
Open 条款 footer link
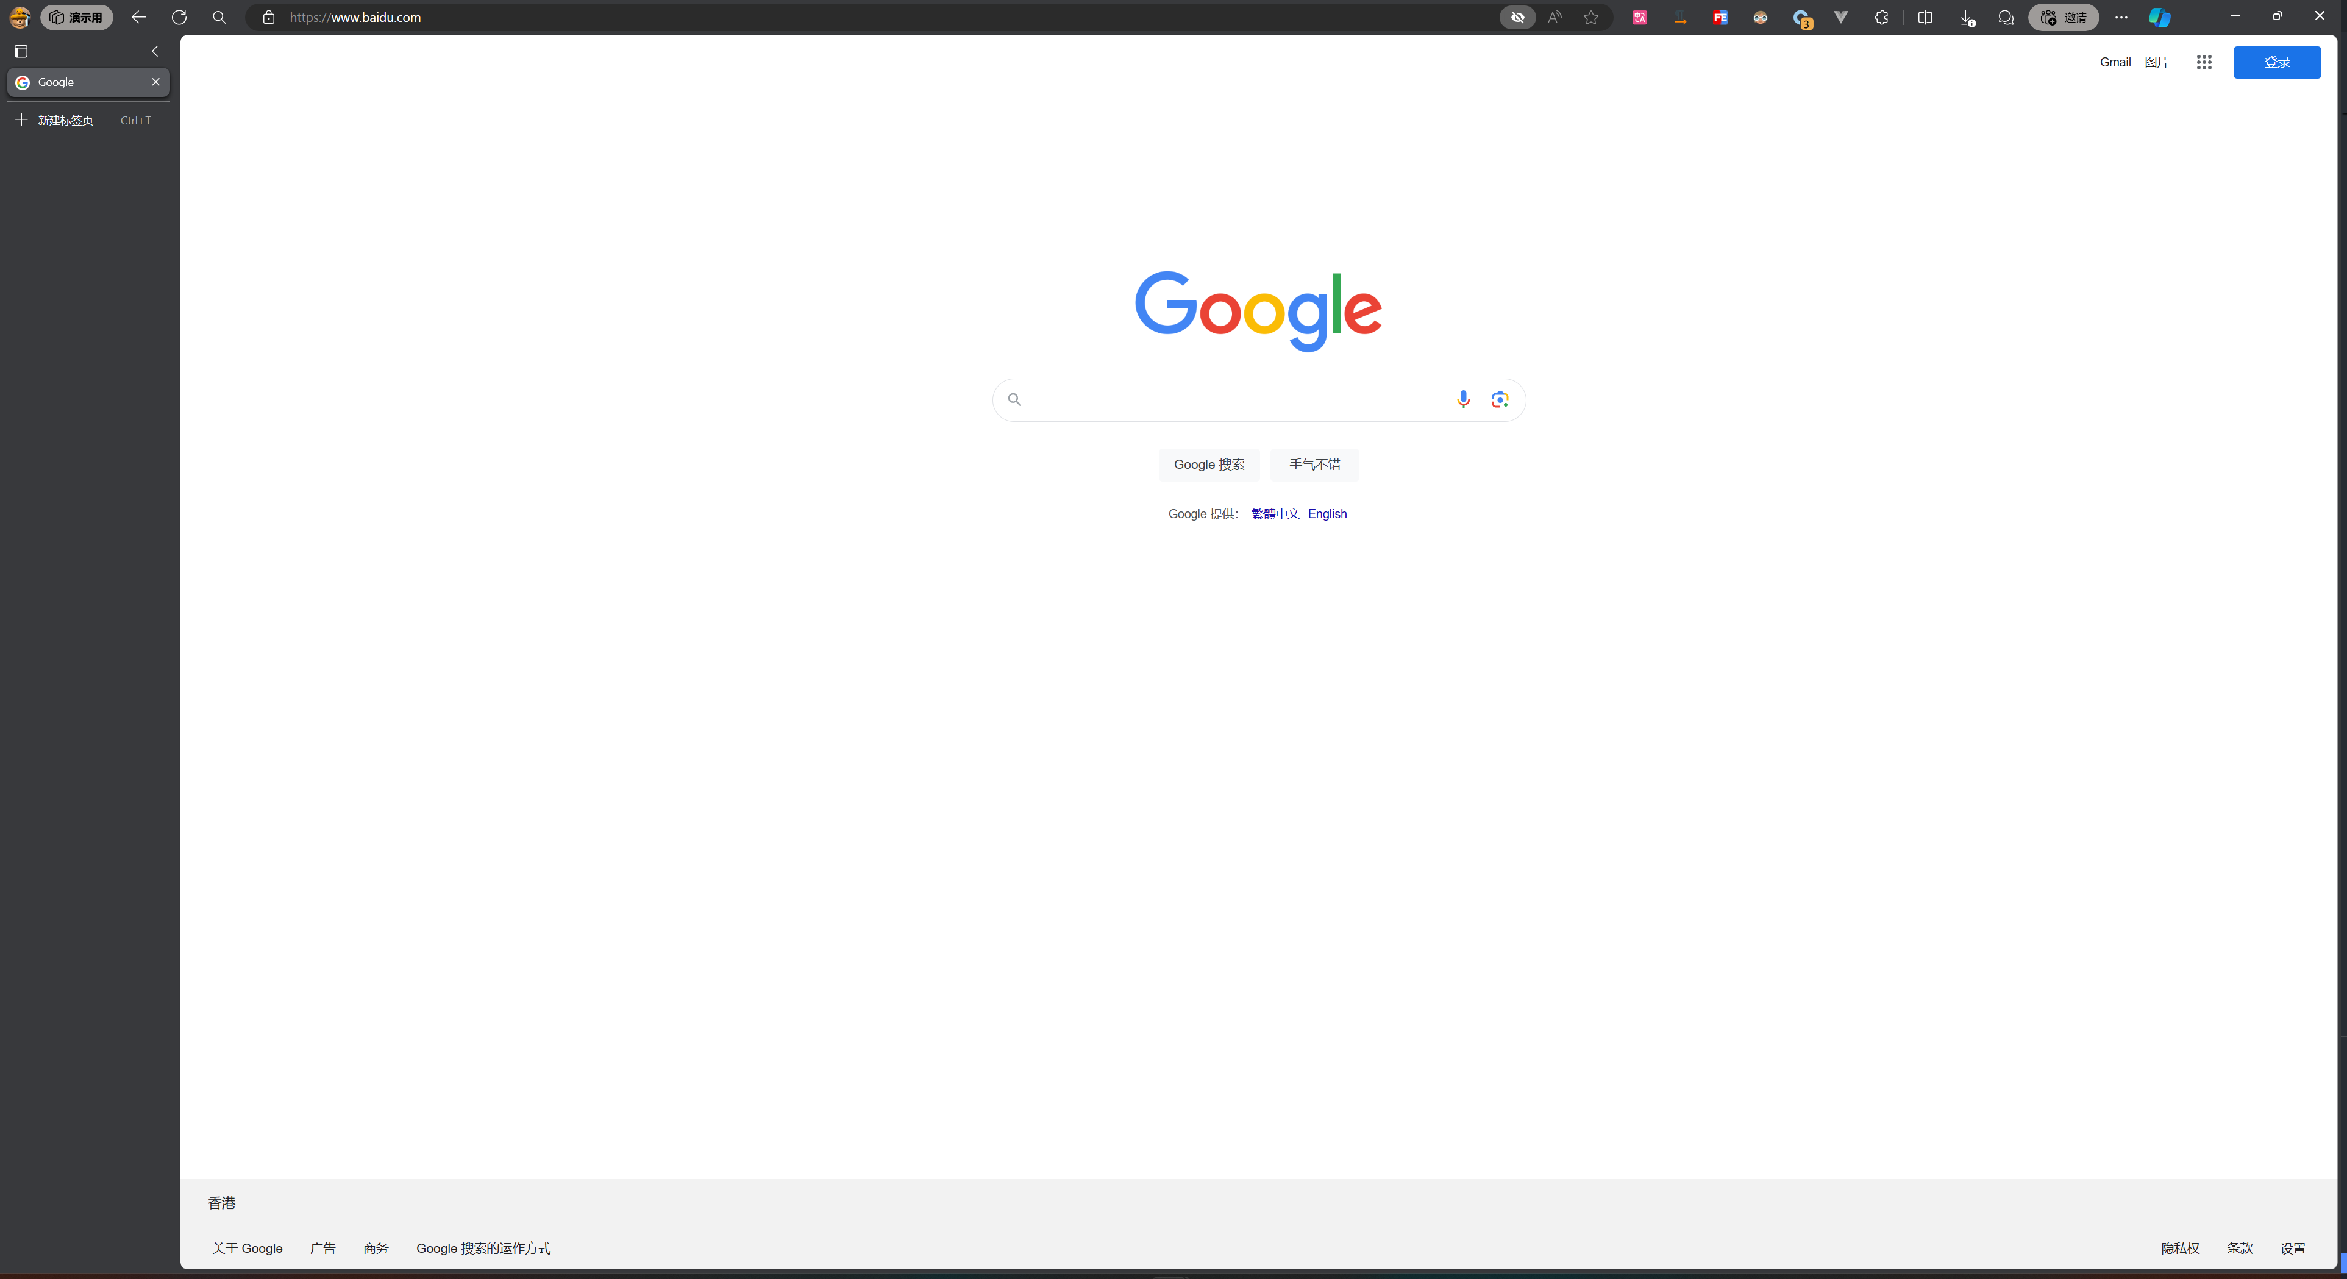coord(2240,1248)
